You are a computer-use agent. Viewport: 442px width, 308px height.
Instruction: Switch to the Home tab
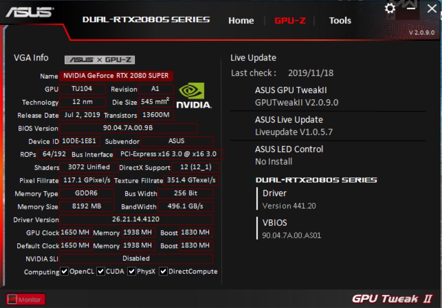point(241,20)
